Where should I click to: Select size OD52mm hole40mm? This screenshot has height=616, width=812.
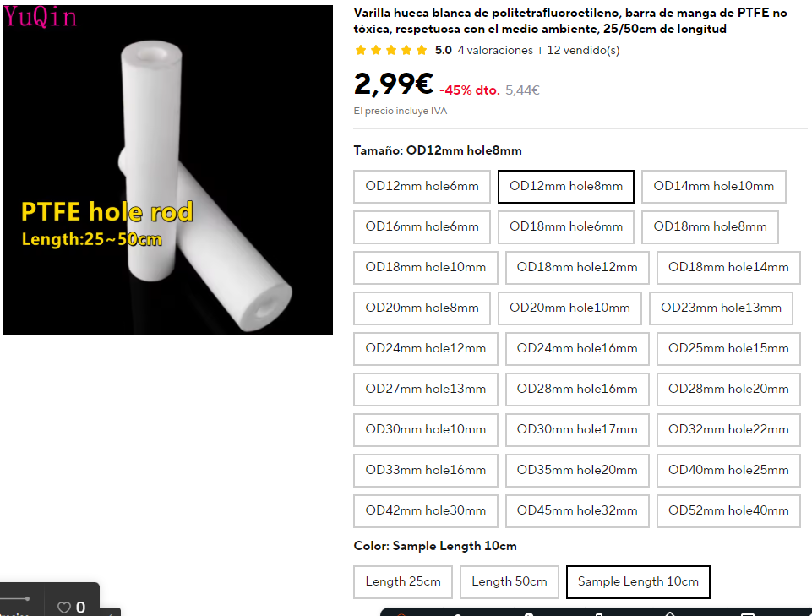click(728, 511)
